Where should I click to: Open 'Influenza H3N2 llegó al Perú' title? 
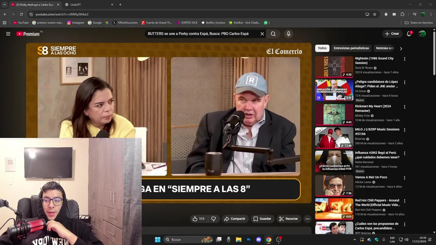[x=377, y=155]
